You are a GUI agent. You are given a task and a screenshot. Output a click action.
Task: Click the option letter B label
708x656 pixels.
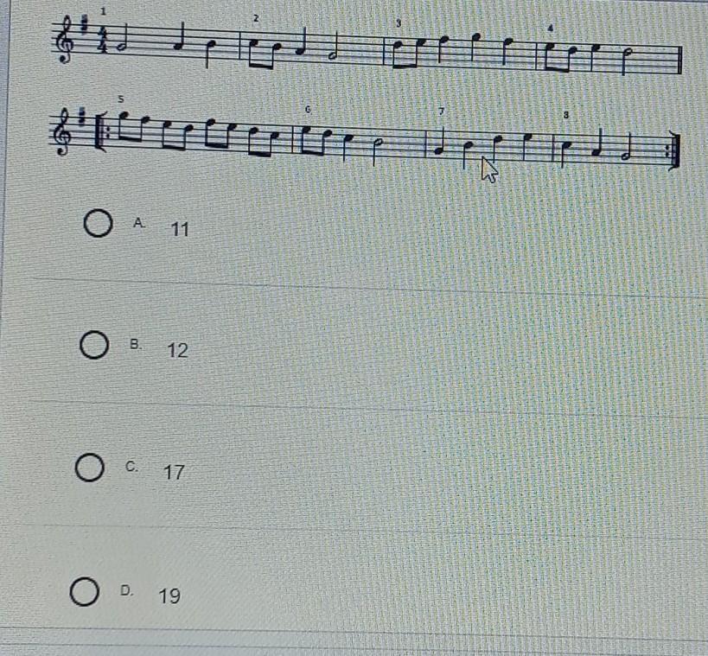(x=136, y=344)
